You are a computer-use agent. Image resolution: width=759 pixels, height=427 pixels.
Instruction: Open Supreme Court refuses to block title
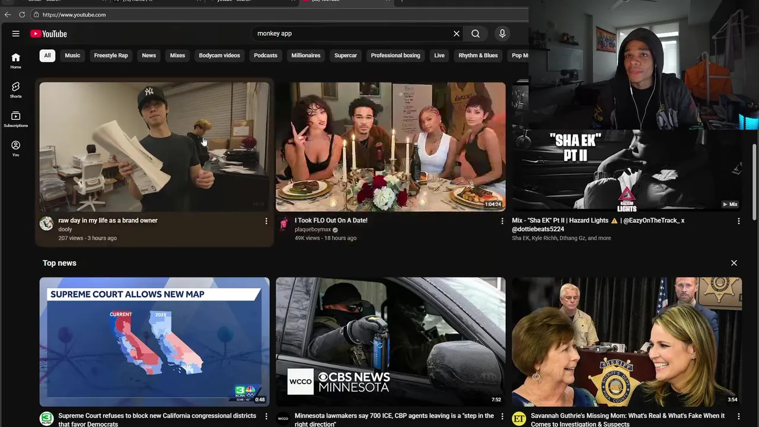pyautogui.click(x=157, y=420)
